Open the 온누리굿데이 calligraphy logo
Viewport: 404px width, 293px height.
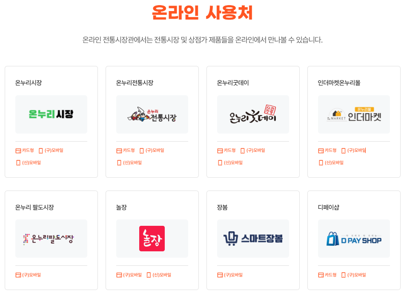point(253,114)
